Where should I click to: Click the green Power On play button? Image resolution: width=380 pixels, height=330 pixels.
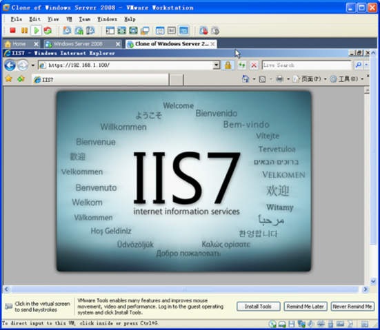tap(37, 30)
